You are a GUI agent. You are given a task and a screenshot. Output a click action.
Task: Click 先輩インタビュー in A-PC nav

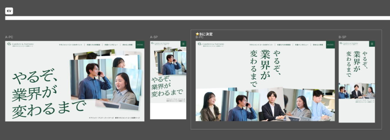(111, 45)
